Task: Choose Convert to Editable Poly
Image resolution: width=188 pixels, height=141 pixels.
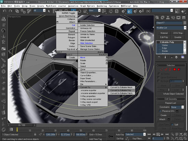Action: (121, 90)
